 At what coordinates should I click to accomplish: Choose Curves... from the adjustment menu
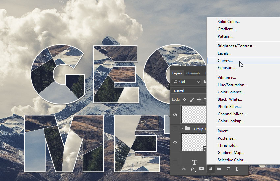(x=225, y=61)
